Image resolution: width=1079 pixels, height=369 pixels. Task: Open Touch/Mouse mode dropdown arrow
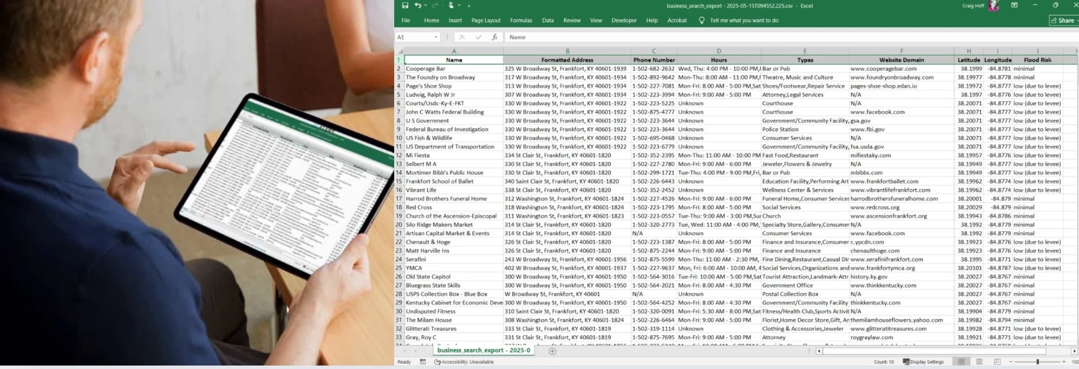(459, 6)
